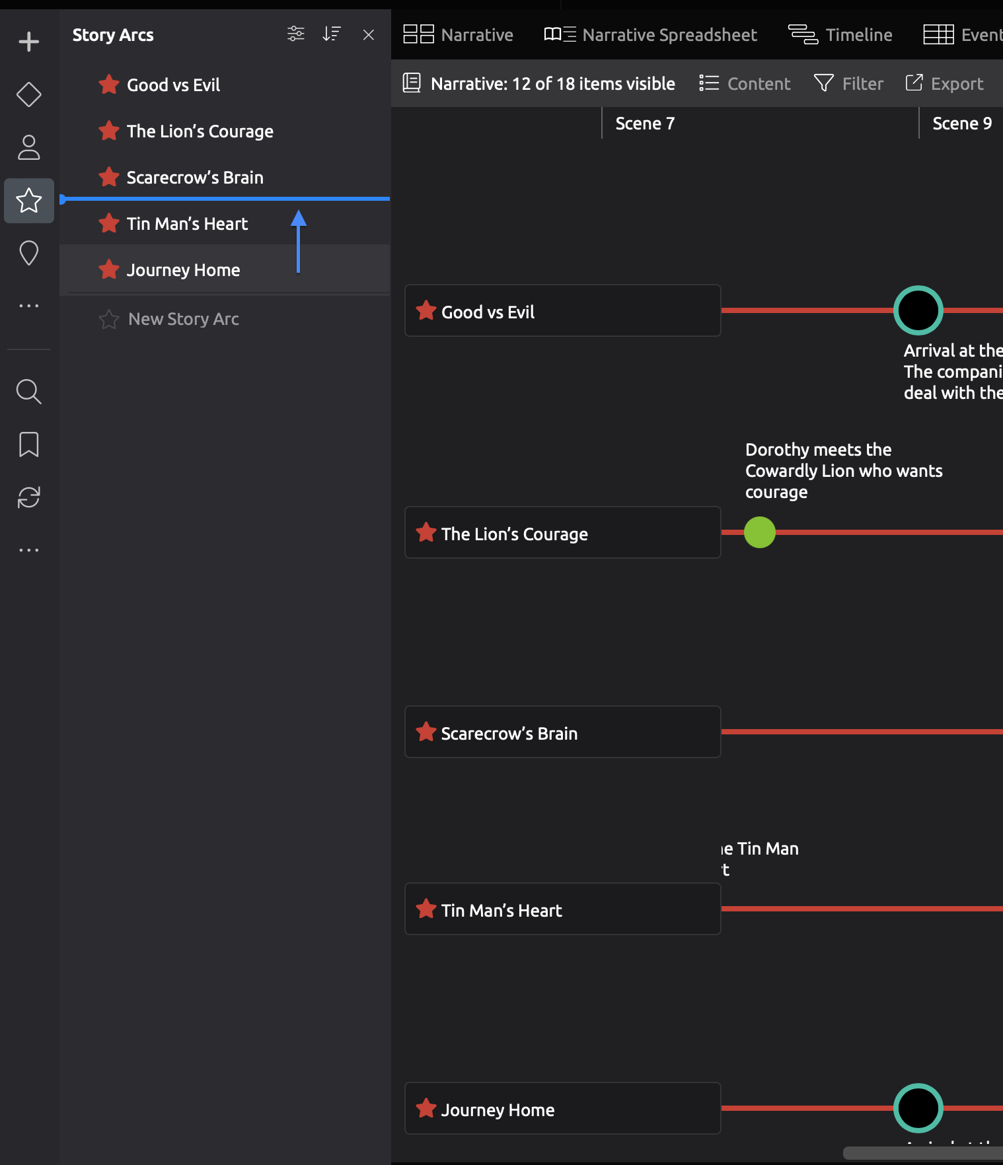Open the Story Arcs sort order dropdown
Image resolution: width=1003 pixels, height=1165 pixels.
tap(331, 34)
